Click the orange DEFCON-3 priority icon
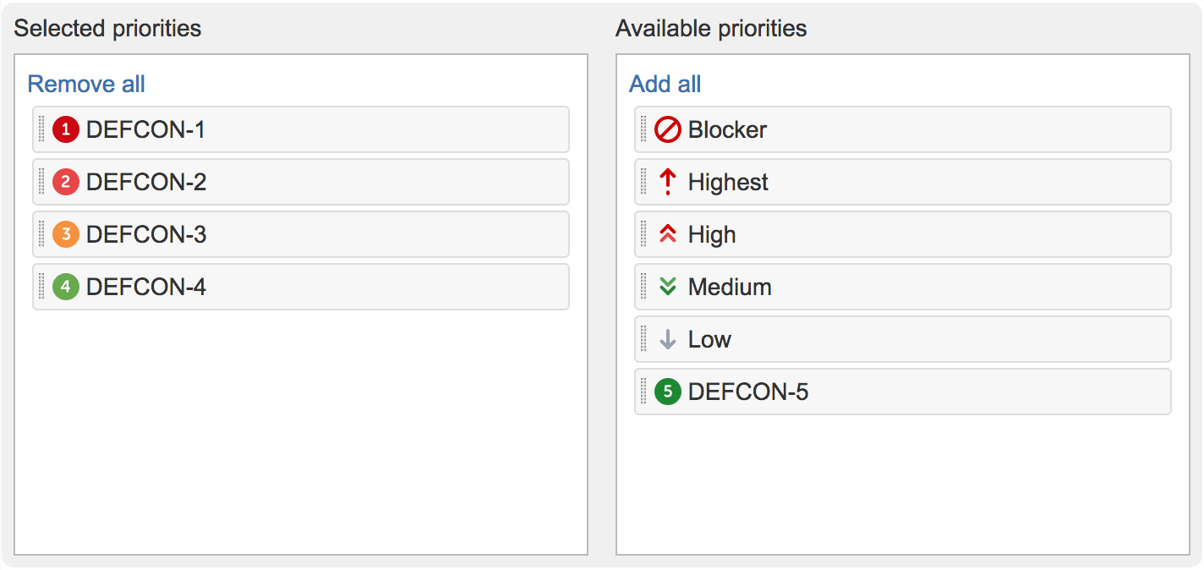Image resolution: width=1204 pixels, height=570 pixels. tap(66, 234)
